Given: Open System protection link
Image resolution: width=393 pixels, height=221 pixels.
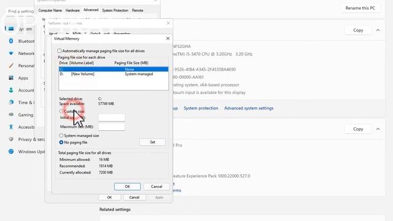Looking at the screenshot, I should [x=201, y=108].
